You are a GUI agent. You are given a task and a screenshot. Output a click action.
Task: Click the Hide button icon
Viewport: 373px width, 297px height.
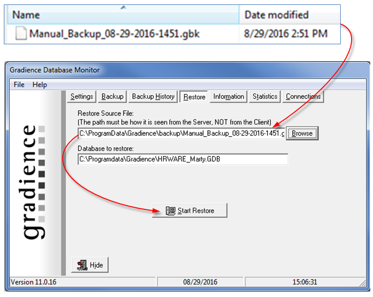pyautogui.click(x=81, y=265)
